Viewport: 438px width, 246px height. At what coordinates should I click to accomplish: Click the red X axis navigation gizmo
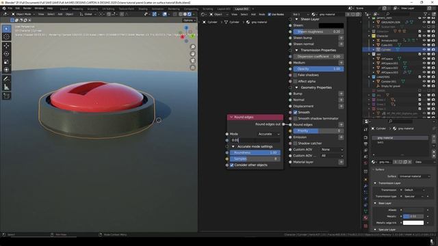coord(183,36)
